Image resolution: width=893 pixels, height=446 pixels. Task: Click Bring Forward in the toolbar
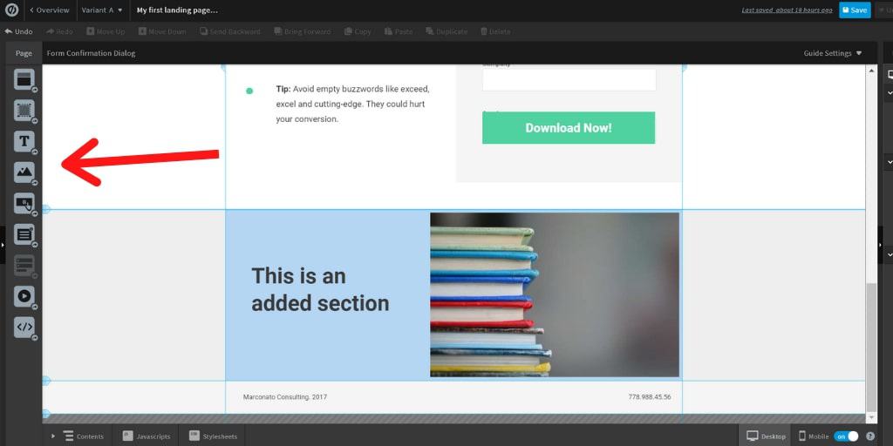302,32
